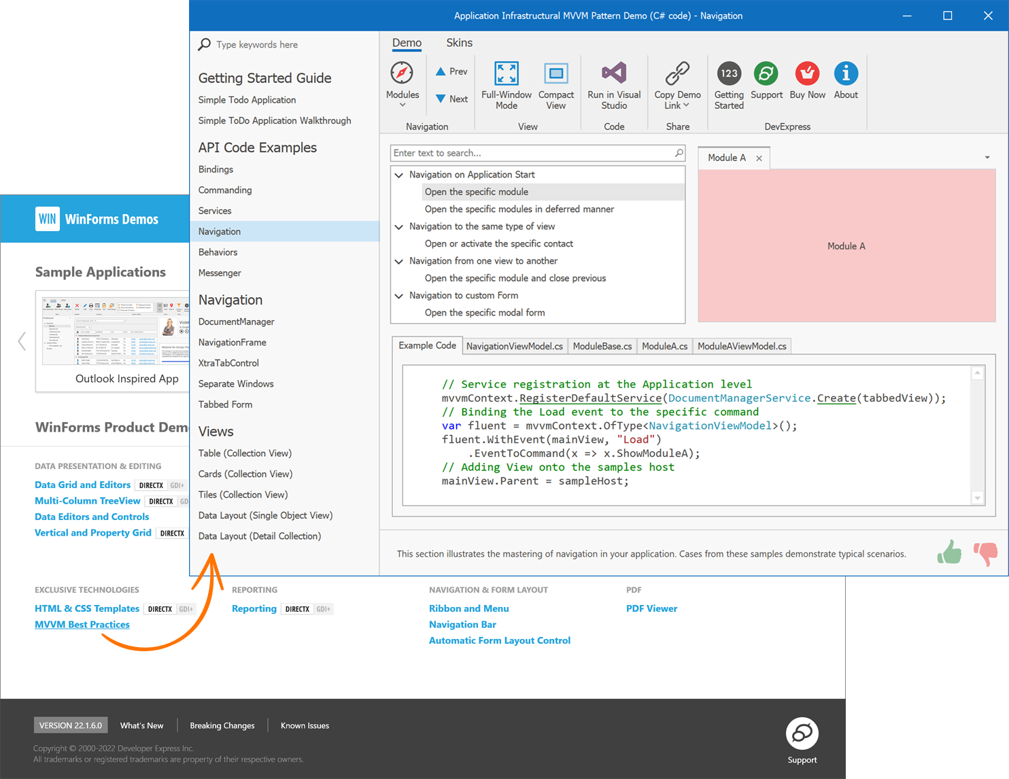Image resolution: width=1009 pixels, height=779 pixels.
Task: Click the VERSION 22.1.6.0 badge
Action: pyautogui.click(x=71, y=725)
